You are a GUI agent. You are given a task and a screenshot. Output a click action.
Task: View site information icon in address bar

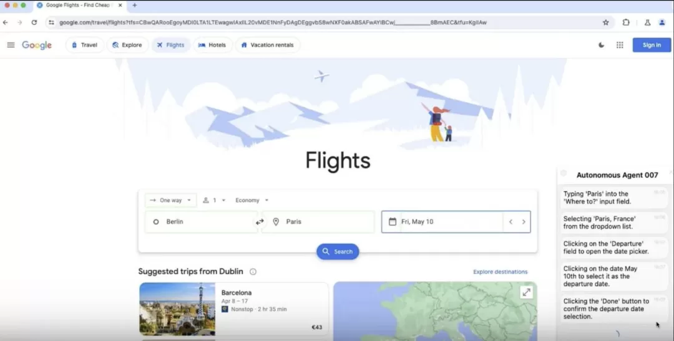[51, 22]
